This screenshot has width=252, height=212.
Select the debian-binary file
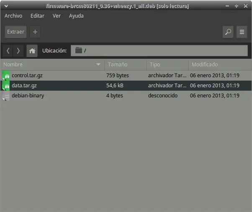[126, 96]
